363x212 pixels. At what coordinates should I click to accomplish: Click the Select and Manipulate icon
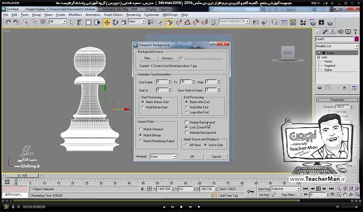161,22
